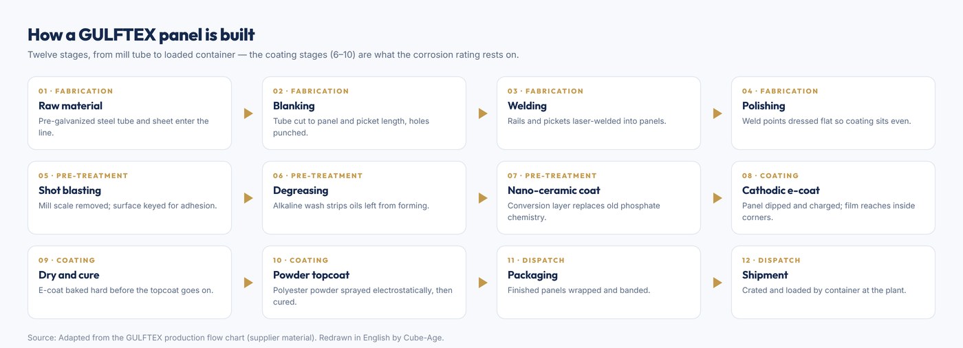Select the Blanking stage card

pyautogui.click(x=364, y=113)
